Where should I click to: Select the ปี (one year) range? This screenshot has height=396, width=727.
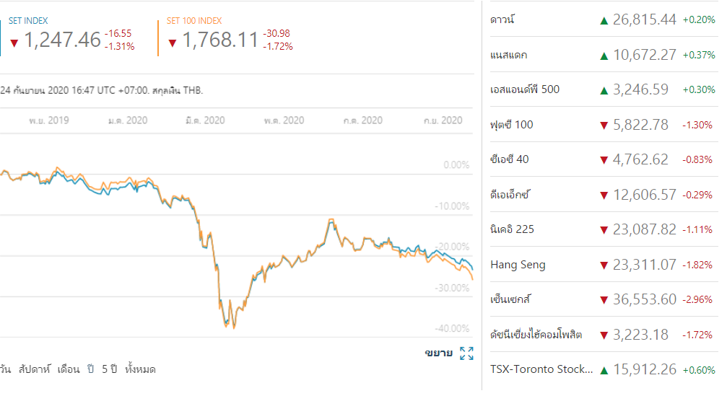click(x=92, y=369)
